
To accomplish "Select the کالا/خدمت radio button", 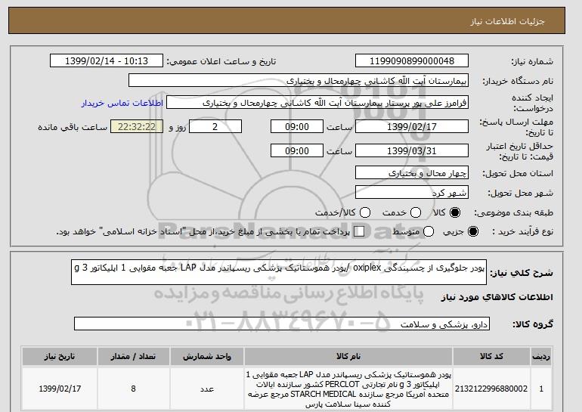I will coord(365,212).
